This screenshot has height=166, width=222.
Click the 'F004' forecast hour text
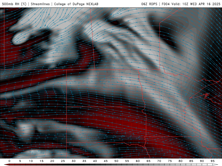166,4
